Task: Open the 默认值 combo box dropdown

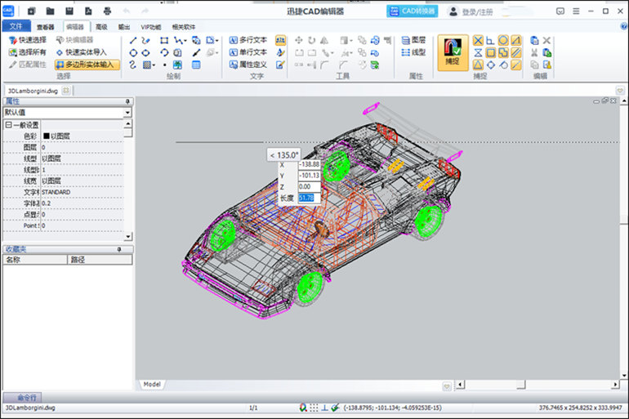Action: click(127, 113)
